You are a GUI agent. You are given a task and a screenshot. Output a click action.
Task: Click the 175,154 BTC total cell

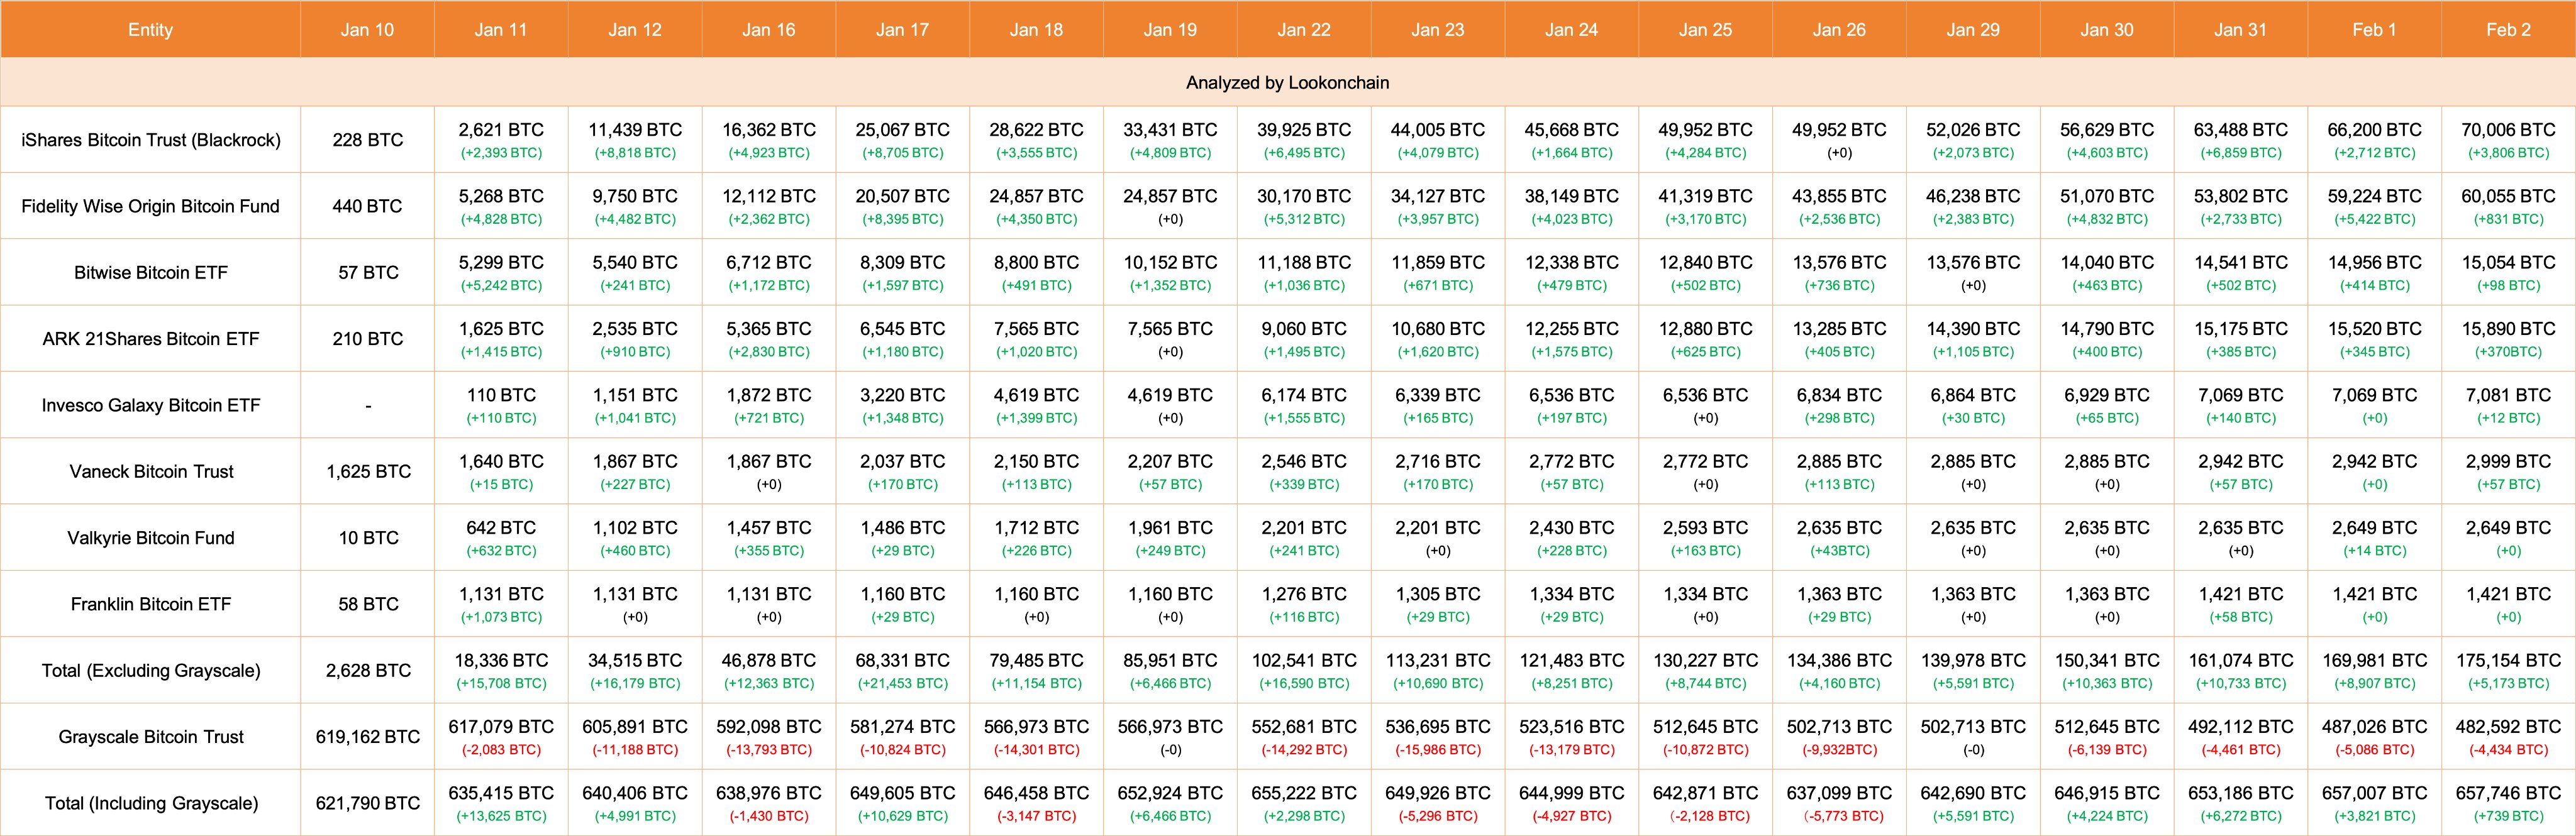[2508, 670]
